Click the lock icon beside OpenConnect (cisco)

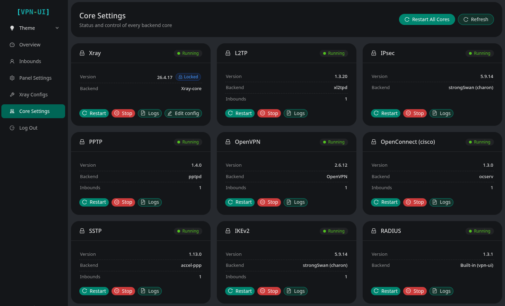point(374,142)
